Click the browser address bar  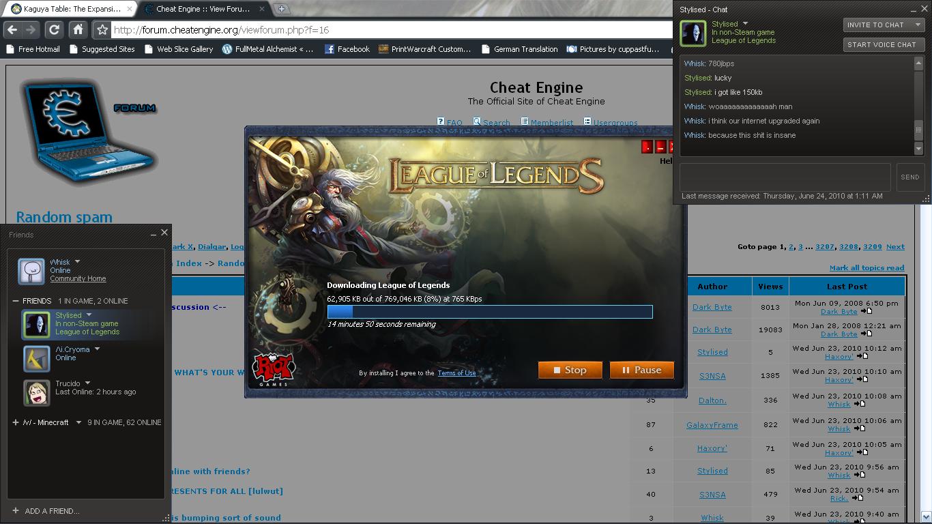(392, 30)
